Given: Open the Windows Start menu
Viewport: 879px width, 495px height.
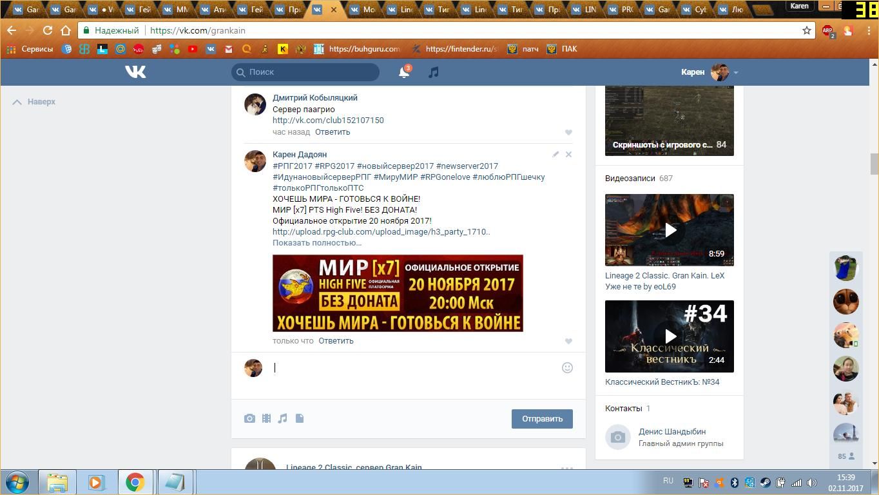Looking at the screenshot, I should coord(17,482).
